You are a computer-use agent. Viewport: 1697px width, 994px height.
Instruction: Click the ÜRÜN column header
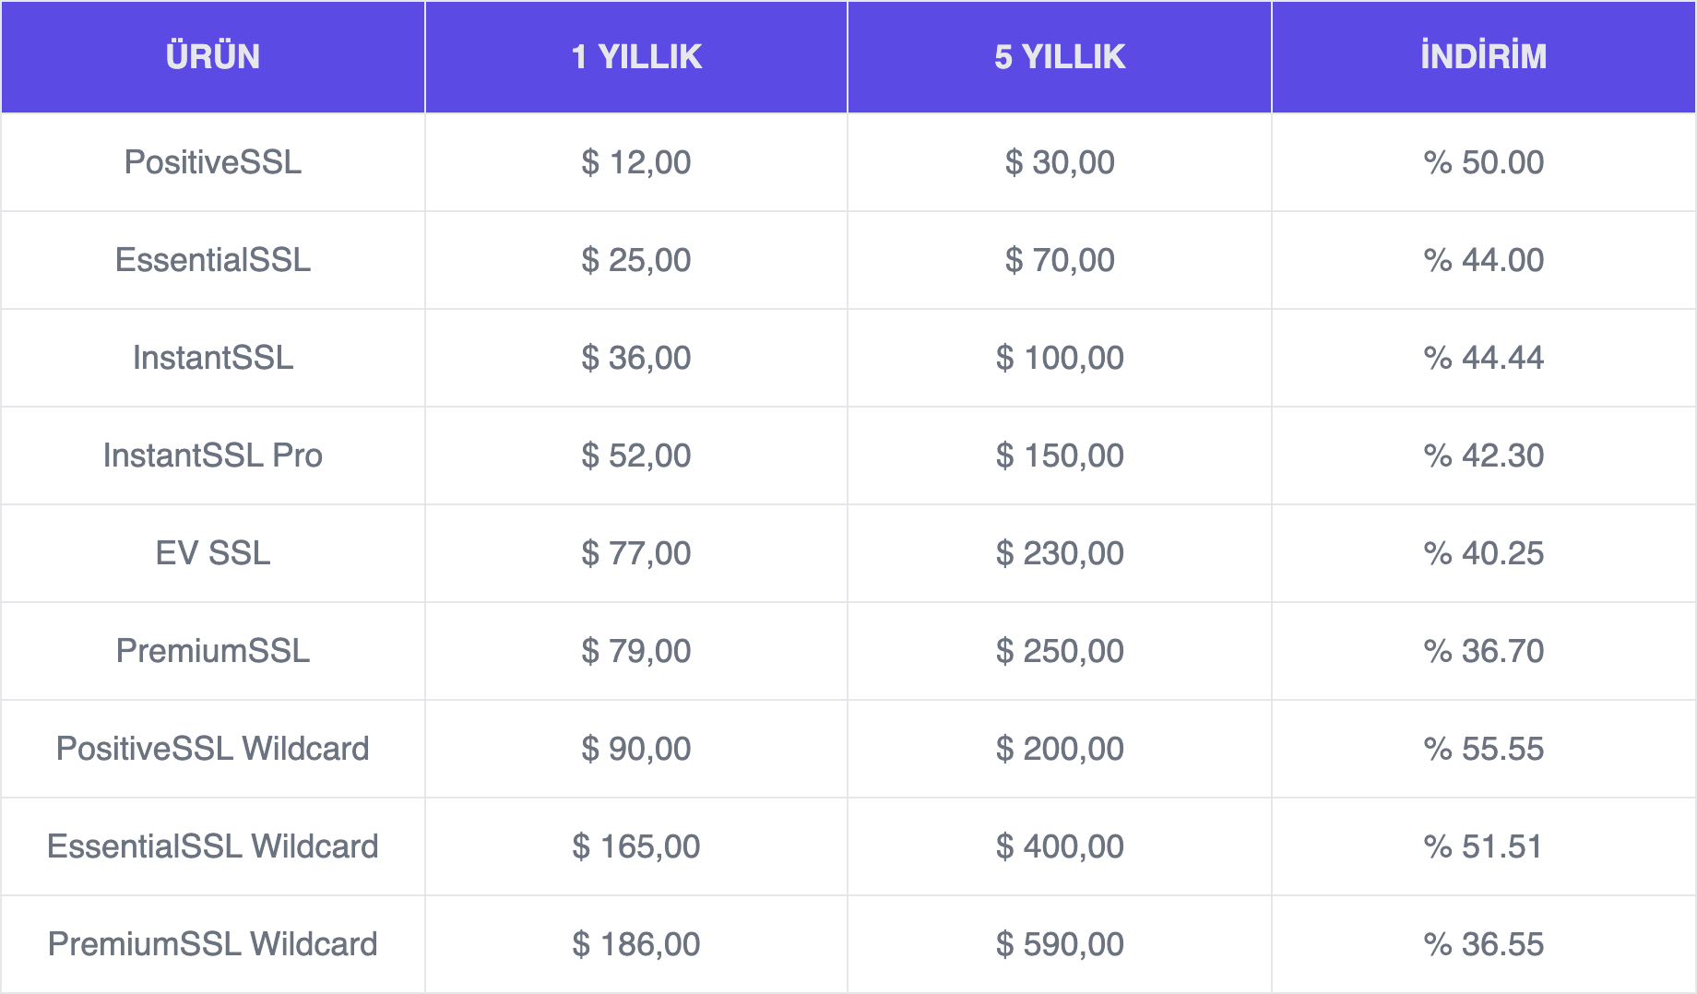(x=213, y=56)
